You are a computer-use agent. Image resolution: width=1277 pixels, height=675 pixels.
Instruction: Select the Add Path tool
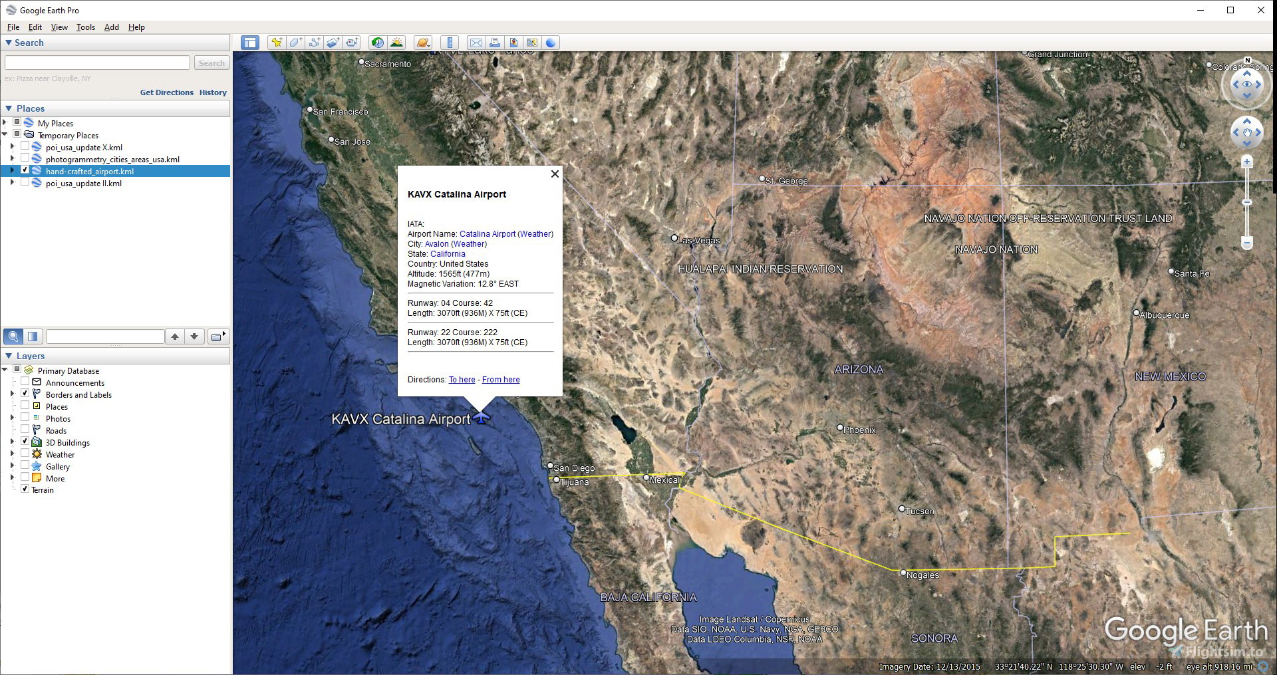[314, 43]
